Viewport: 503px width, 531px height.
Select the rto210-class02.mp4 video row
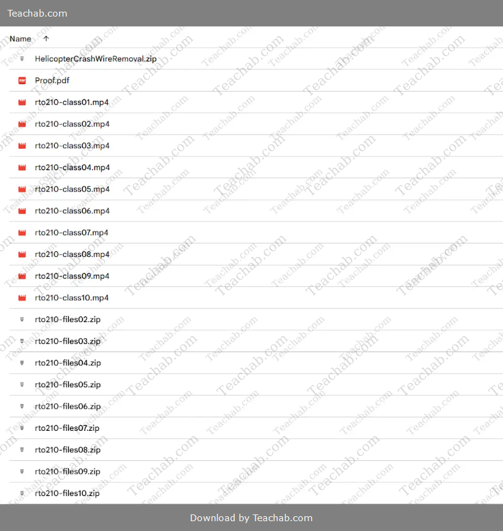[x=72, y=124]
